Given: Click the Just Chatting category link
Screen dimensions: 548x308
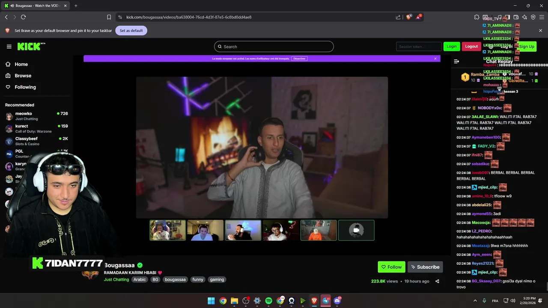Looking at the screenshot, I should point(116,279).
